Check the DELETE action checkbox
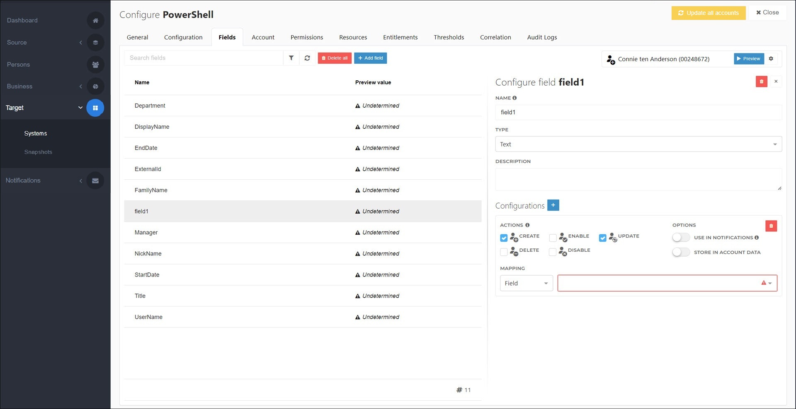This screenshot has height=409, width=796. (x=504, y=252)
